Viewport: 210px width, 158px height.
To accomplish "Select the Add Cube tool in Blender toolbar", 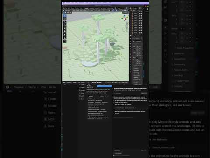I will 65,41.
